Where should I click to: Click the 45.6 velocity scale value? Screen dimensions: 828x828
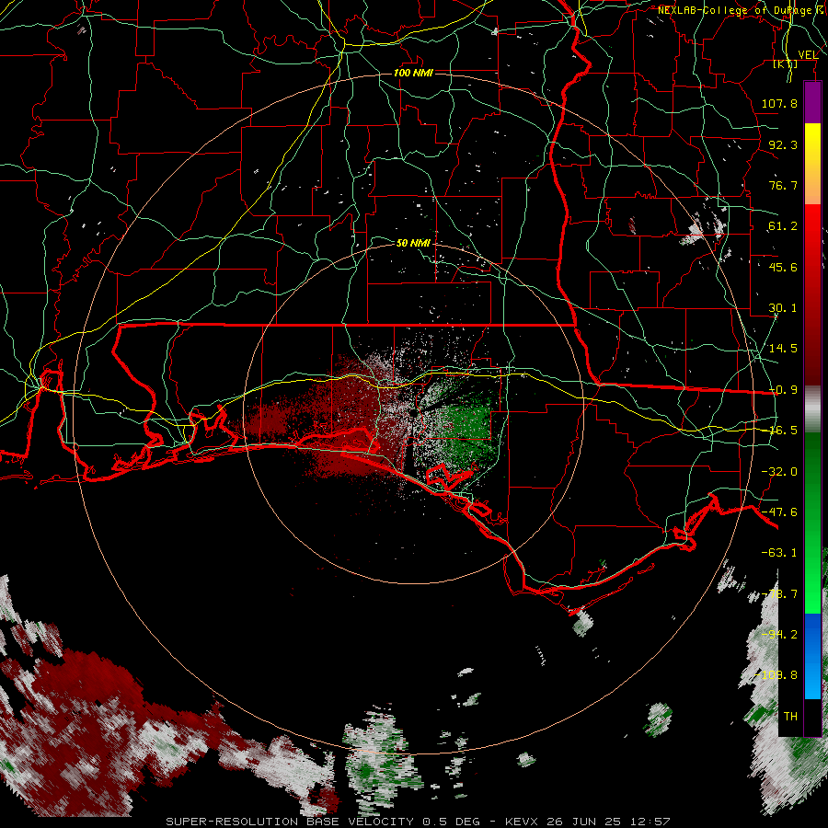[x=783, y=267]
